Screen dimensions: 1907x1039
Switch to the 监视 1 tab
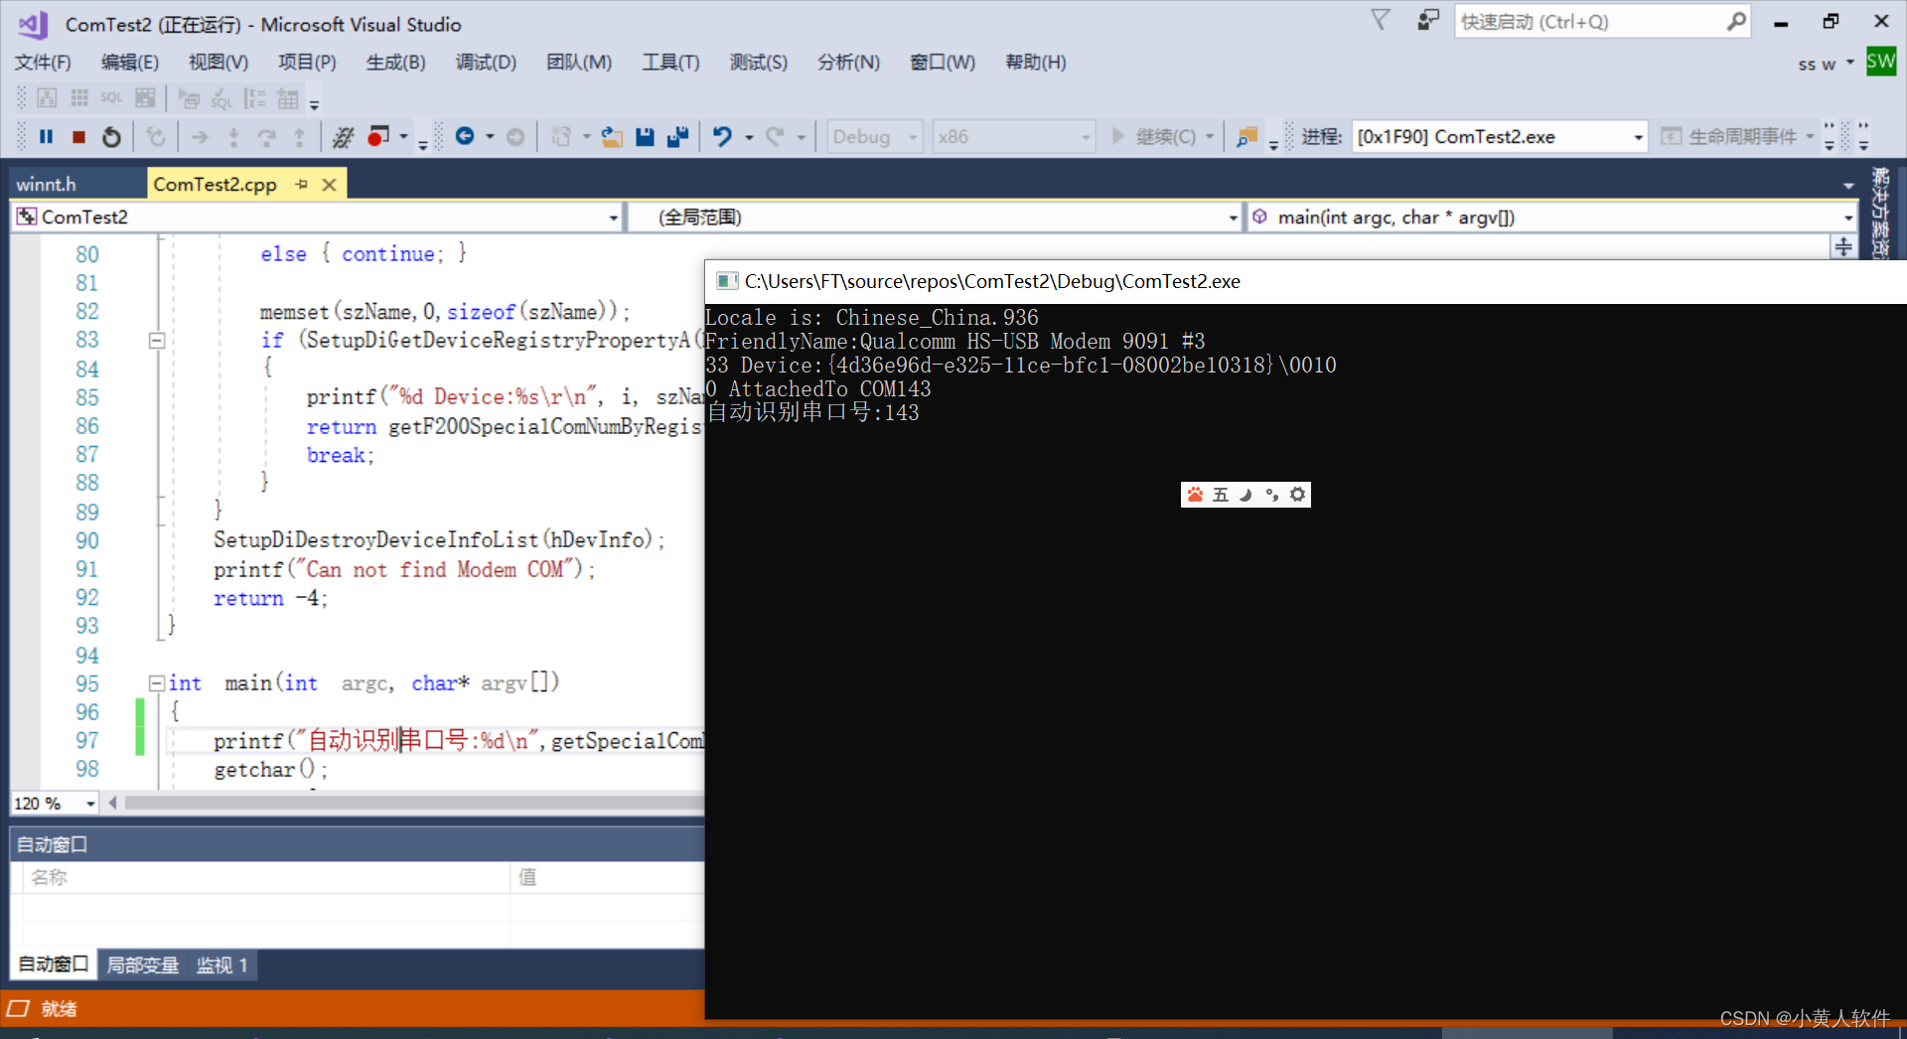click(221, 965)
